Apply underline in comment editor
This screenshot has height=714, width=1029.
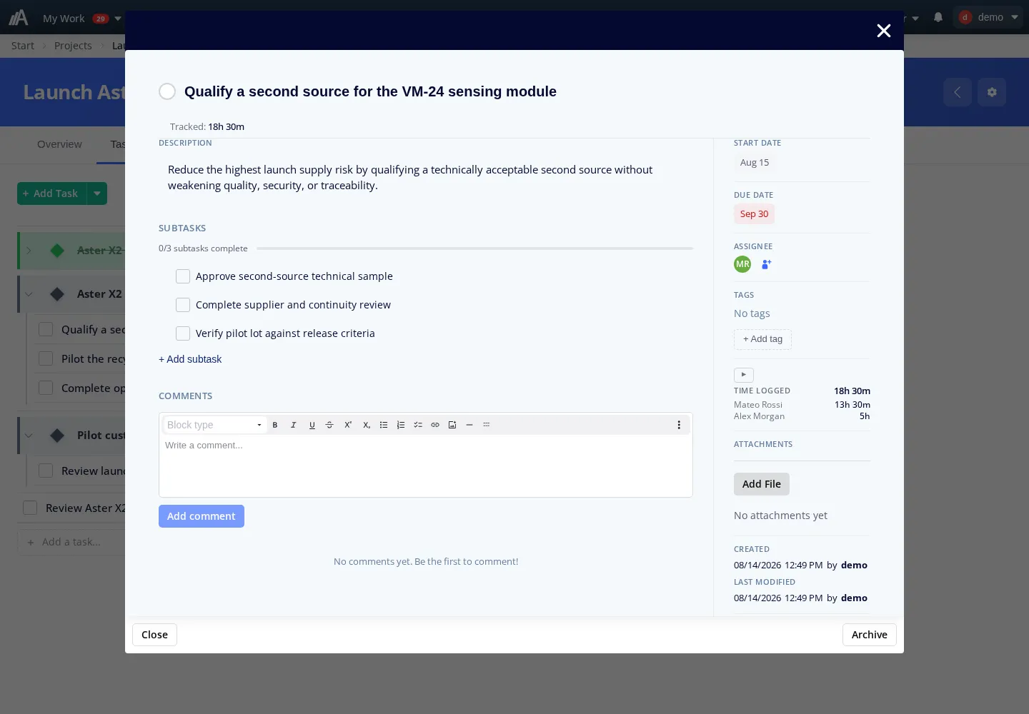[x=312, y=425]
